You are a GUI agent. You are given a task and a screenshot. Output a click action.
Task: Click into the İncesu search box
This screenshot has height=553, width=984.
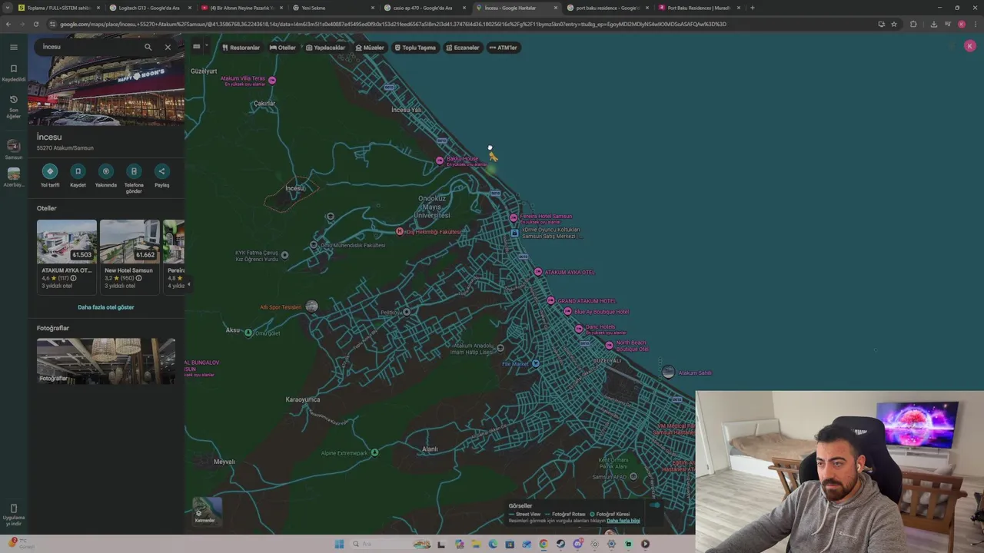pyautogui.click(x=91, y=47)
